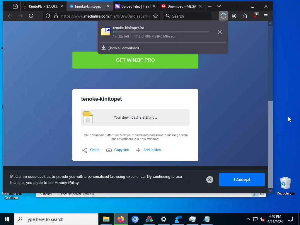Screen dimensions: 300x225
Task: Open the Recycle Bin desktop icon
Action: coord(285,186)
